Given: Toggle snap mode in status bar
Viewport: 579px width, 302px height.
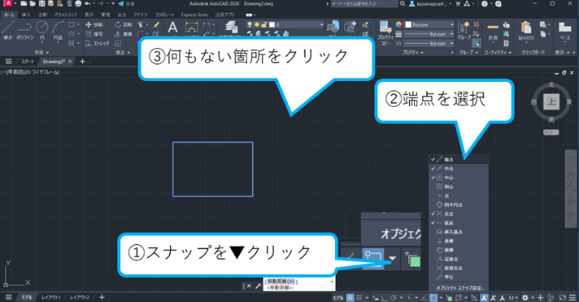Looking at the screenshot, I should coord(359,298).
